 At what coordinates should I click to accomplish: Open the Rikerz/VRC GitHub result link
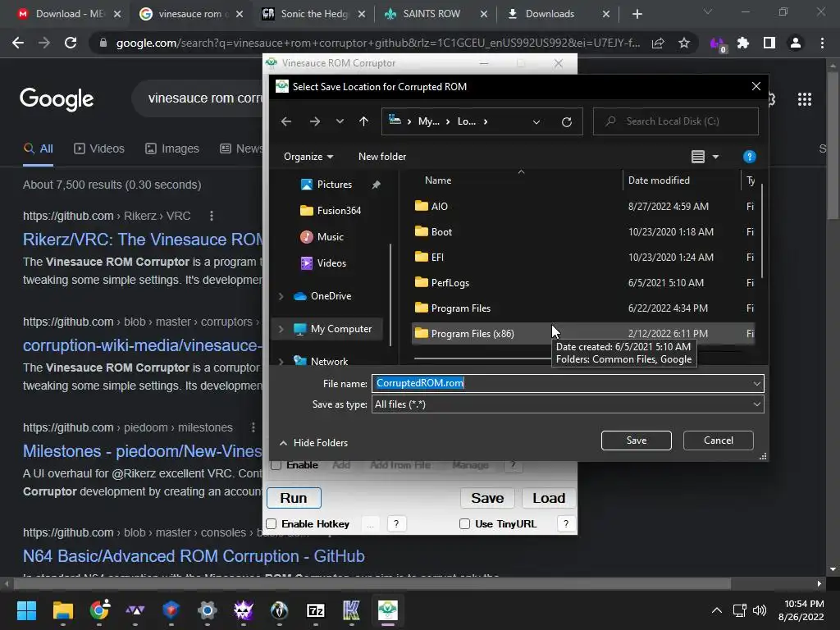click(143, 240)
